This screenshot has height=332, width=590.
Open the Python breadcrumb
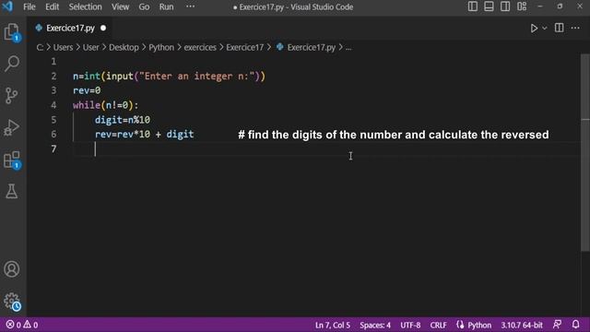(x=161, y=47)
